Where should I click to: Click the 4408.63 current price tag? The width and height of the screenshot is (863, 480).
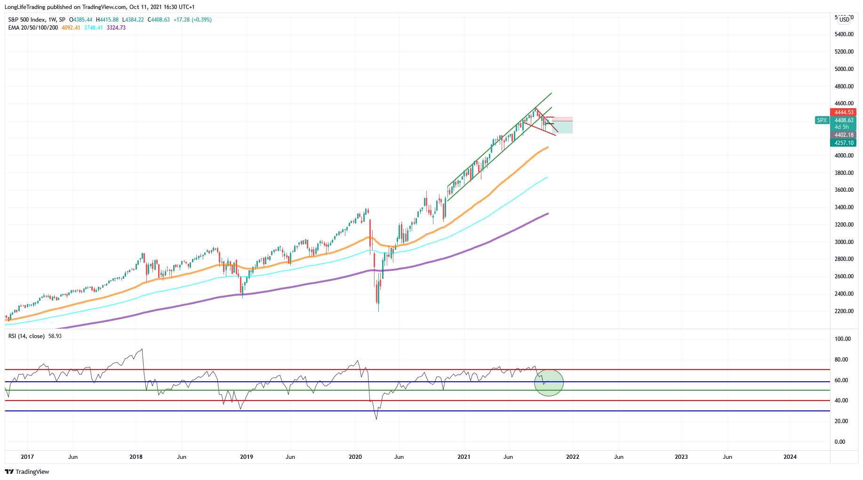point(843,120)
